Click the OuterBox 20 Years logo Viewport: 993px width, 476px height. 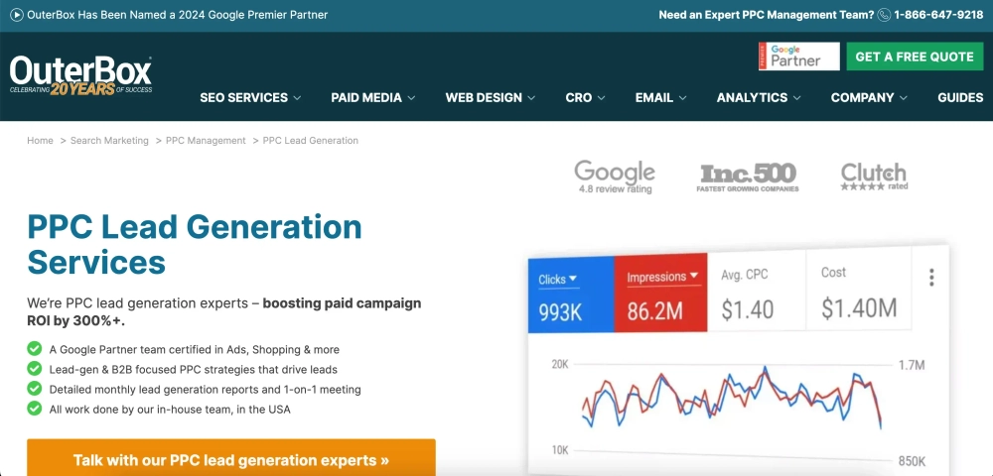coord(80,75)
